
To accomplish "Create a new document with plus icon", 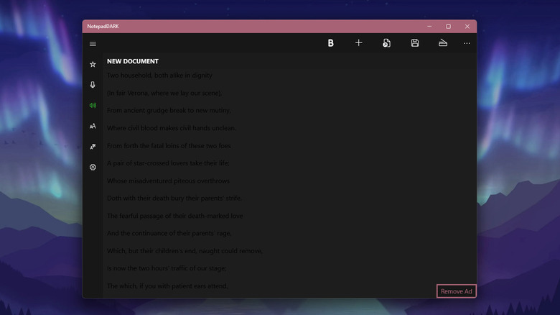I will 359,43.
